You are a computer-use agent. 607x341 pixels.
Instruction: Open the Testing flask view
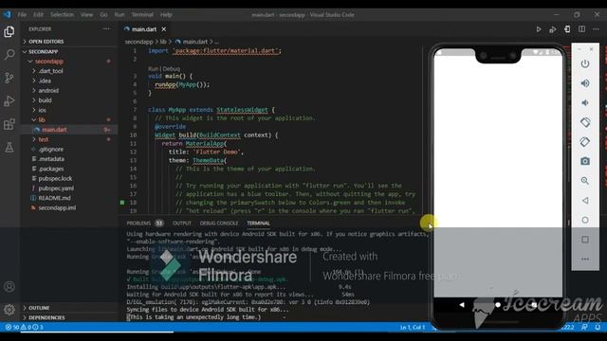pyautogui.click(x=9, y=148)
